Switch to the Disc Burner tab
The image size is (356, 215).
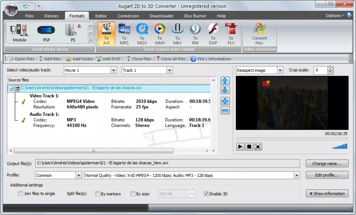click(x=195, y=16)
